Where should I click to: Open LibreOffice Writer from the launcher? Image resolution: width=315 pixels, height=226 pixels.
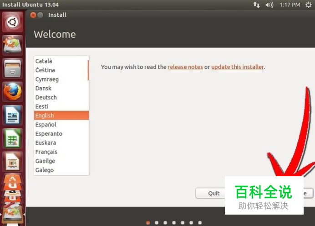click(12, 115)
